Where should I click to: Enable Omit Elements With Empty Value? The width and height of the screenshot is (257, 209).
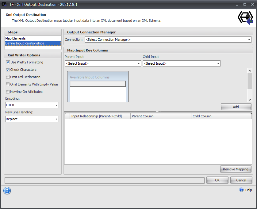(8, 84)
